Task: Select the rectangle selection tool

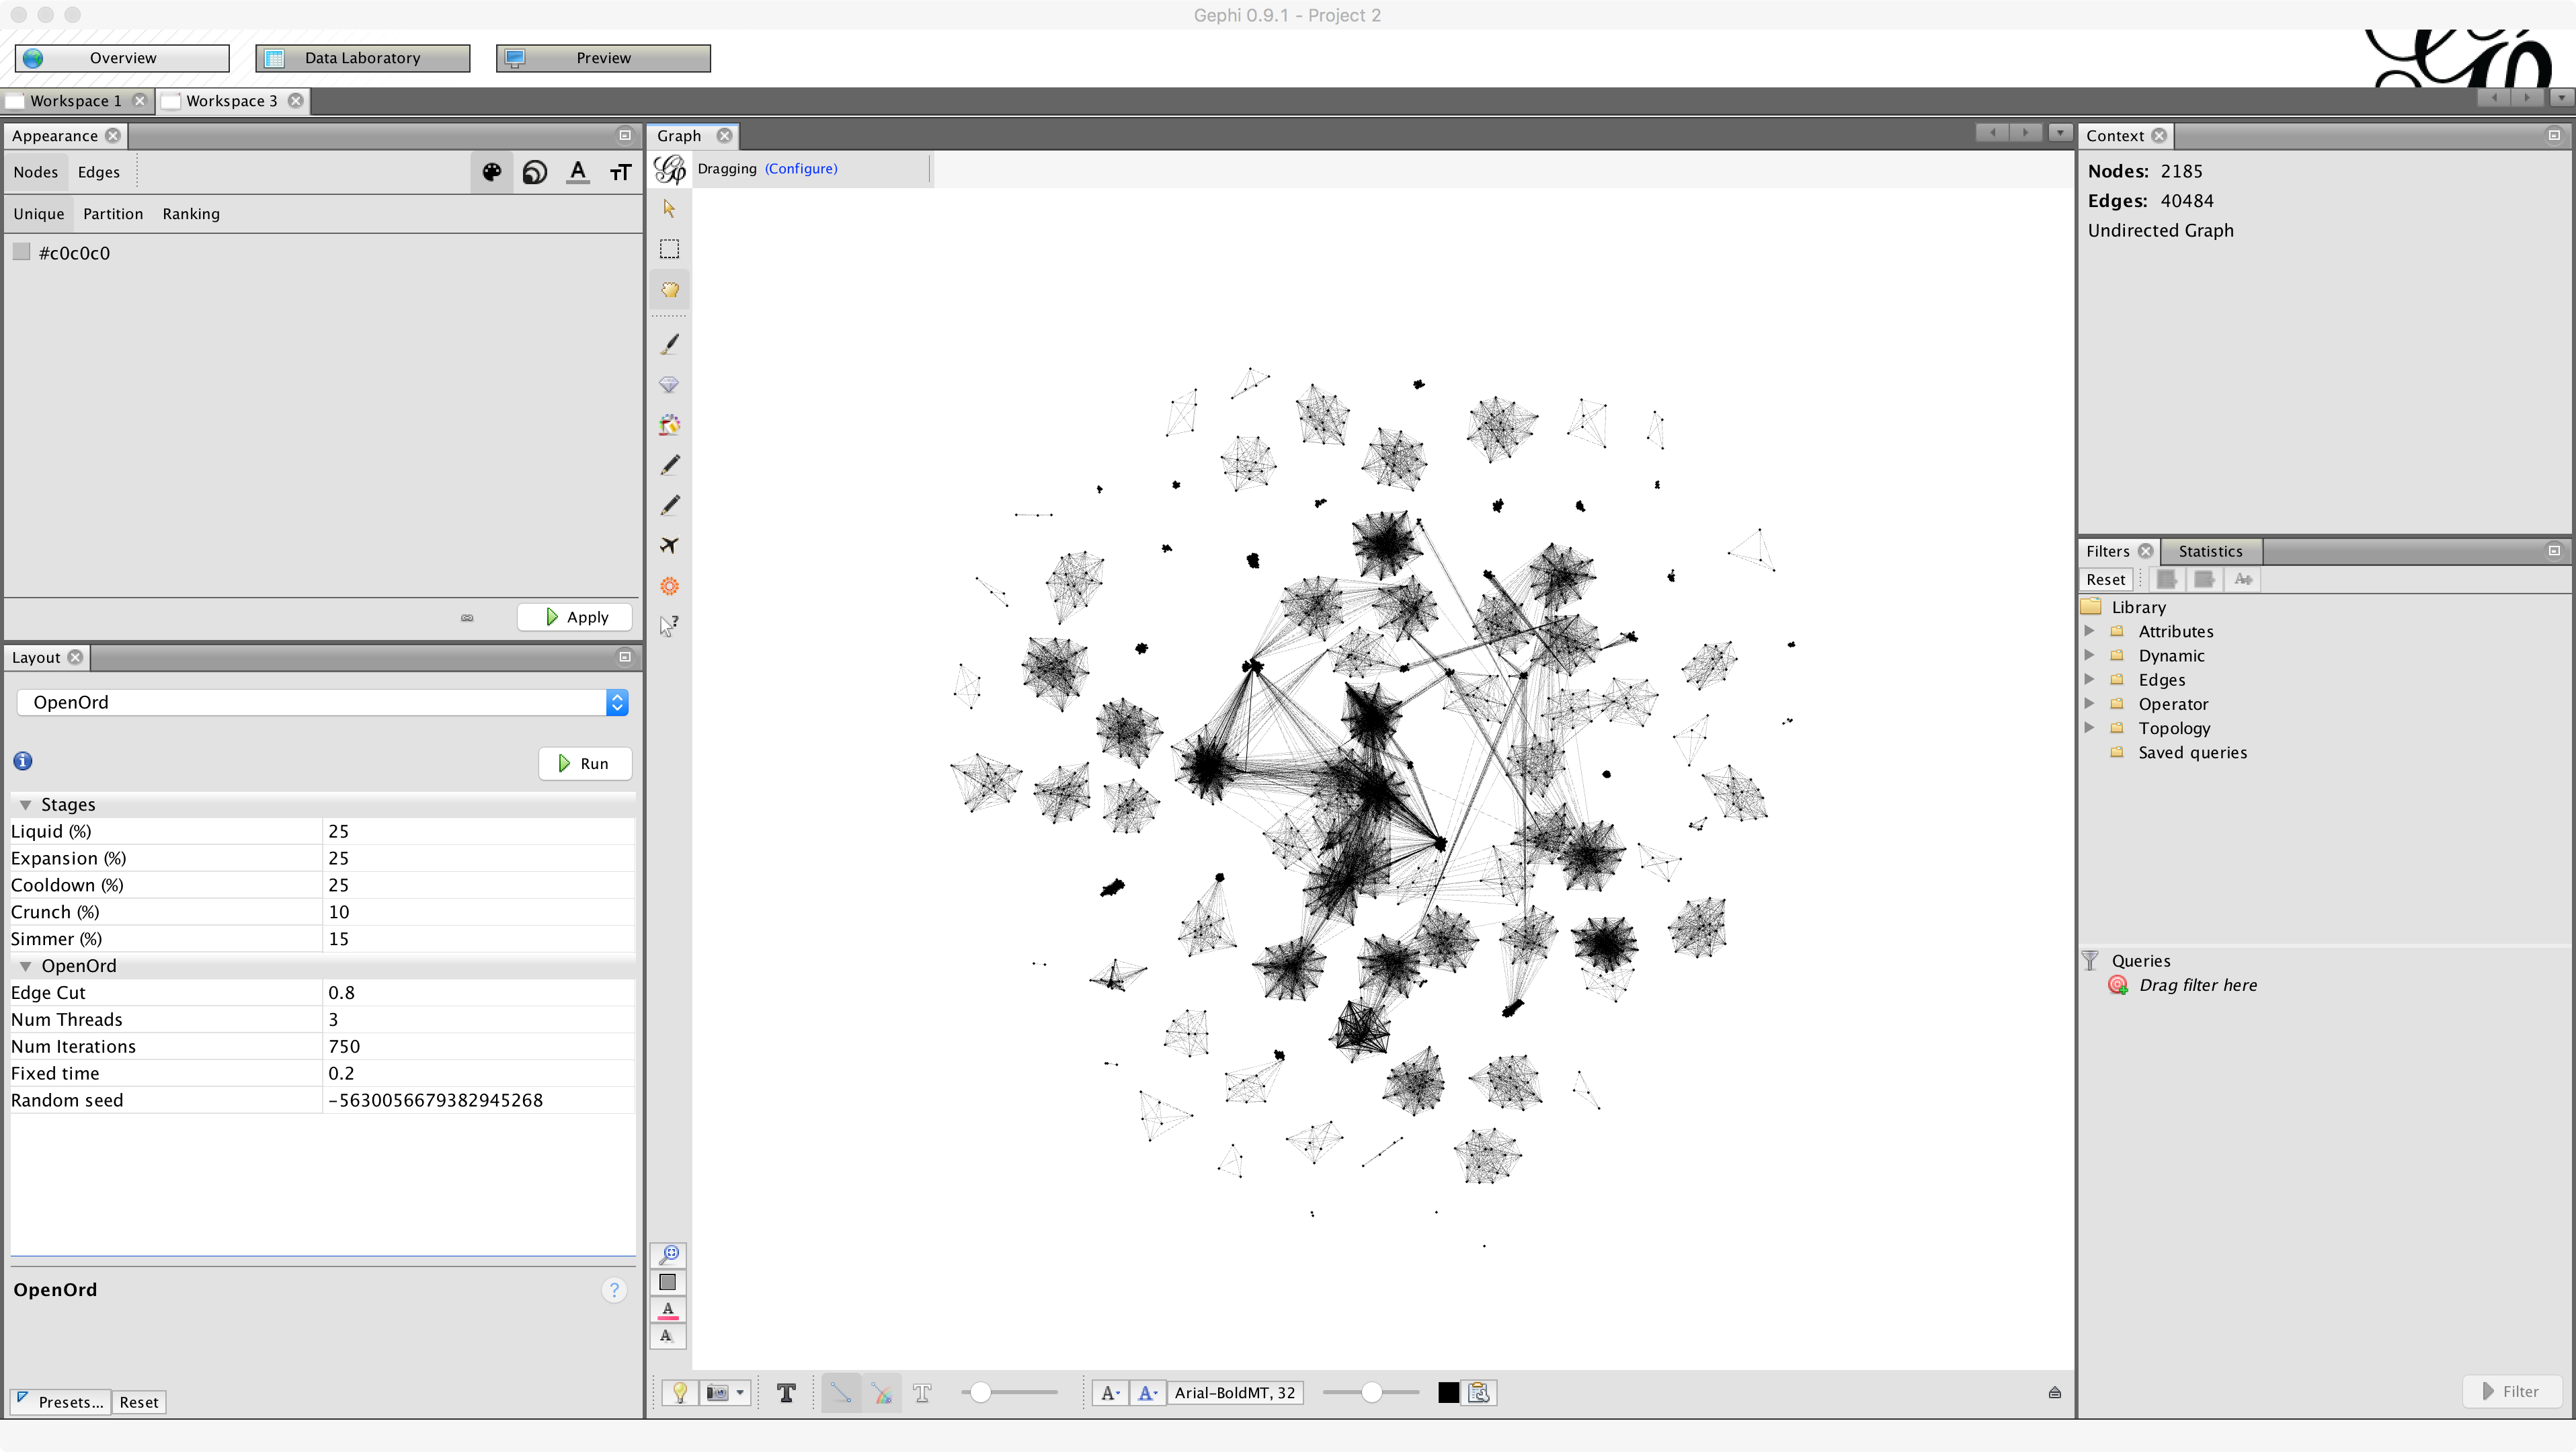Action: (x=669, y=249)
